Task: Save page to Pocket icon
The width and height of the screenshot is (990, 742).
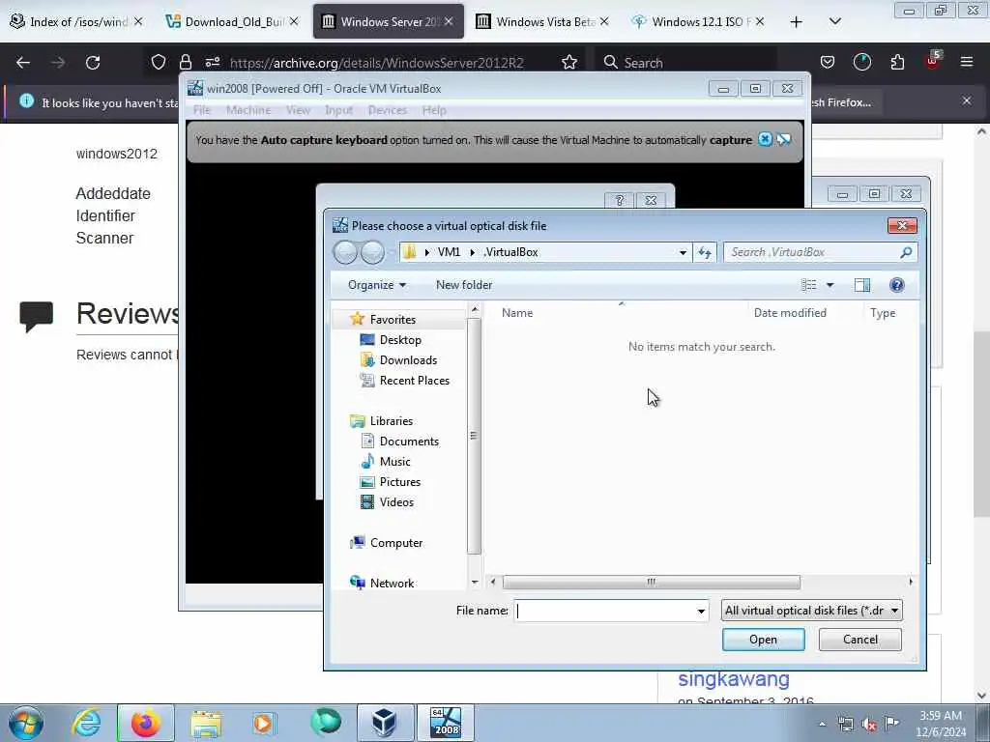Action: pos(828,62)
